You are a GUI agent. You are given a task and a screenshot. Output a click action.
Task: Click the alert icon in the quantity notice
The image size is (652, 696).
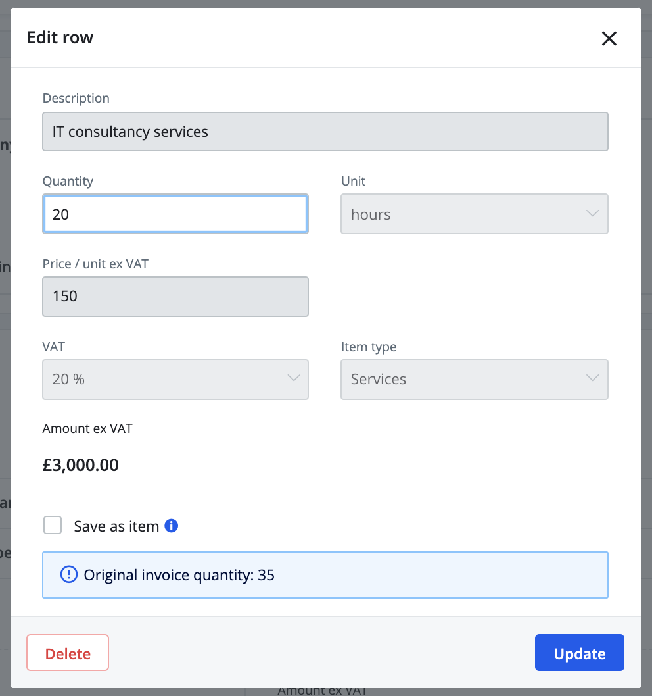(x=71, y=574)
